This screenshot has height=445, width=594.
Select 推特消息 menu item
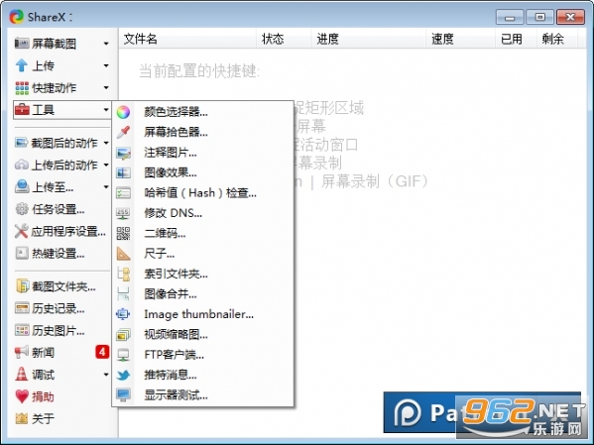202,375
